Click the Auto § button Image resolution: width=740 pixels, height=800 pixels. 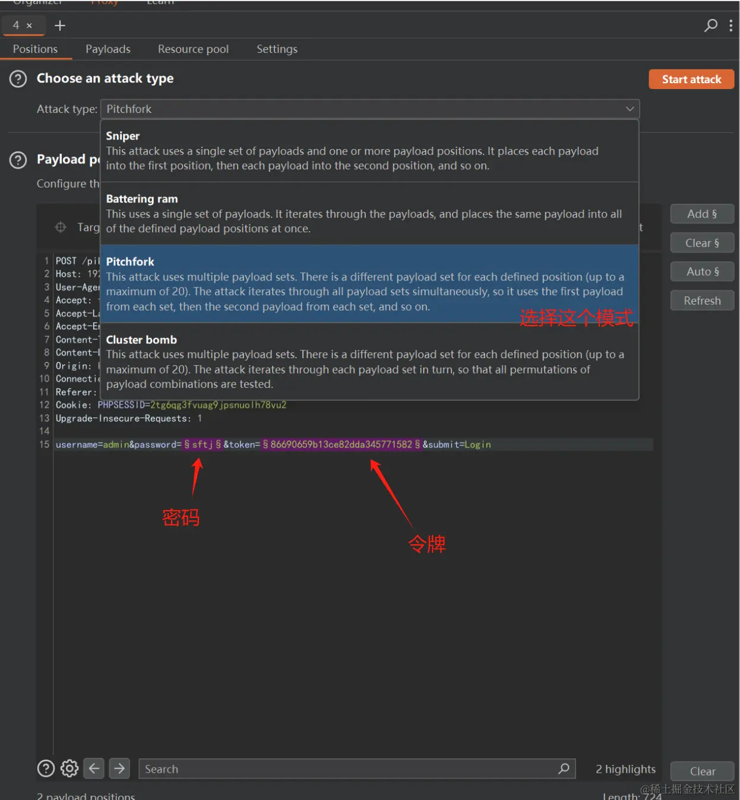pos(702,271)
